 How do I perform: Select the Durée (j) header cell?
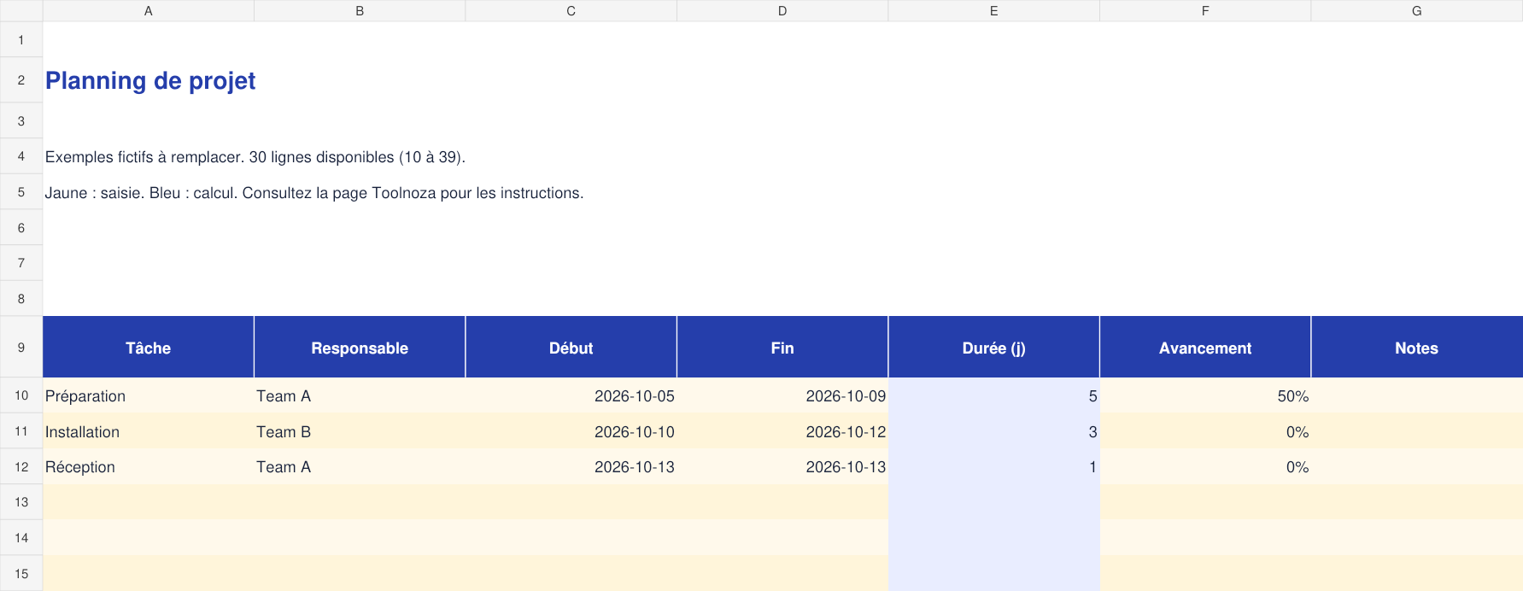[x=994, y=348]
